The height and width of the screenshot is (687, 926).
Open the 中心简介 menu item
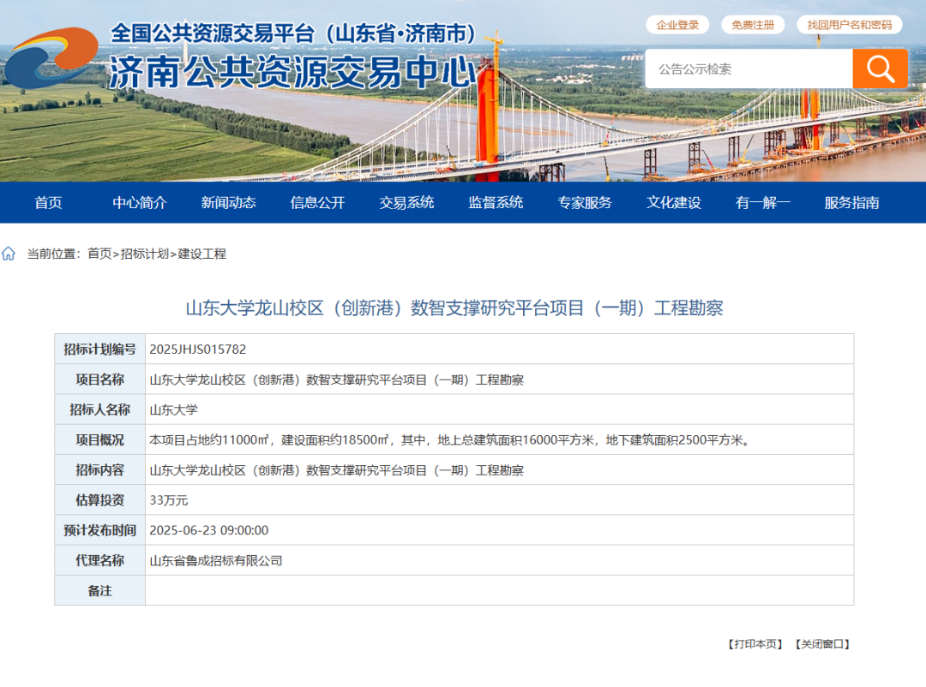[x=140, y=202]
